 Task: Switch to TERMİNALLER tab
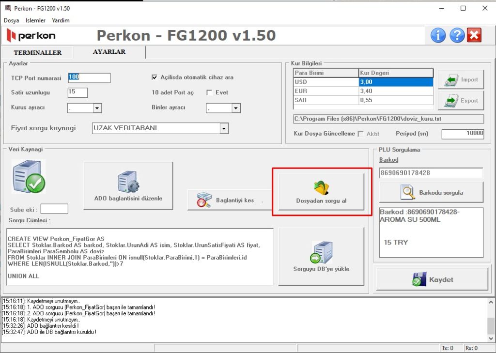tap(38, 53)
